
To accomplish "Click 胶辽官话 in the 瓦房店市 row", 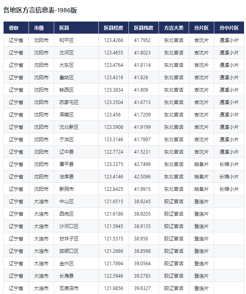I will pos(174,288).
